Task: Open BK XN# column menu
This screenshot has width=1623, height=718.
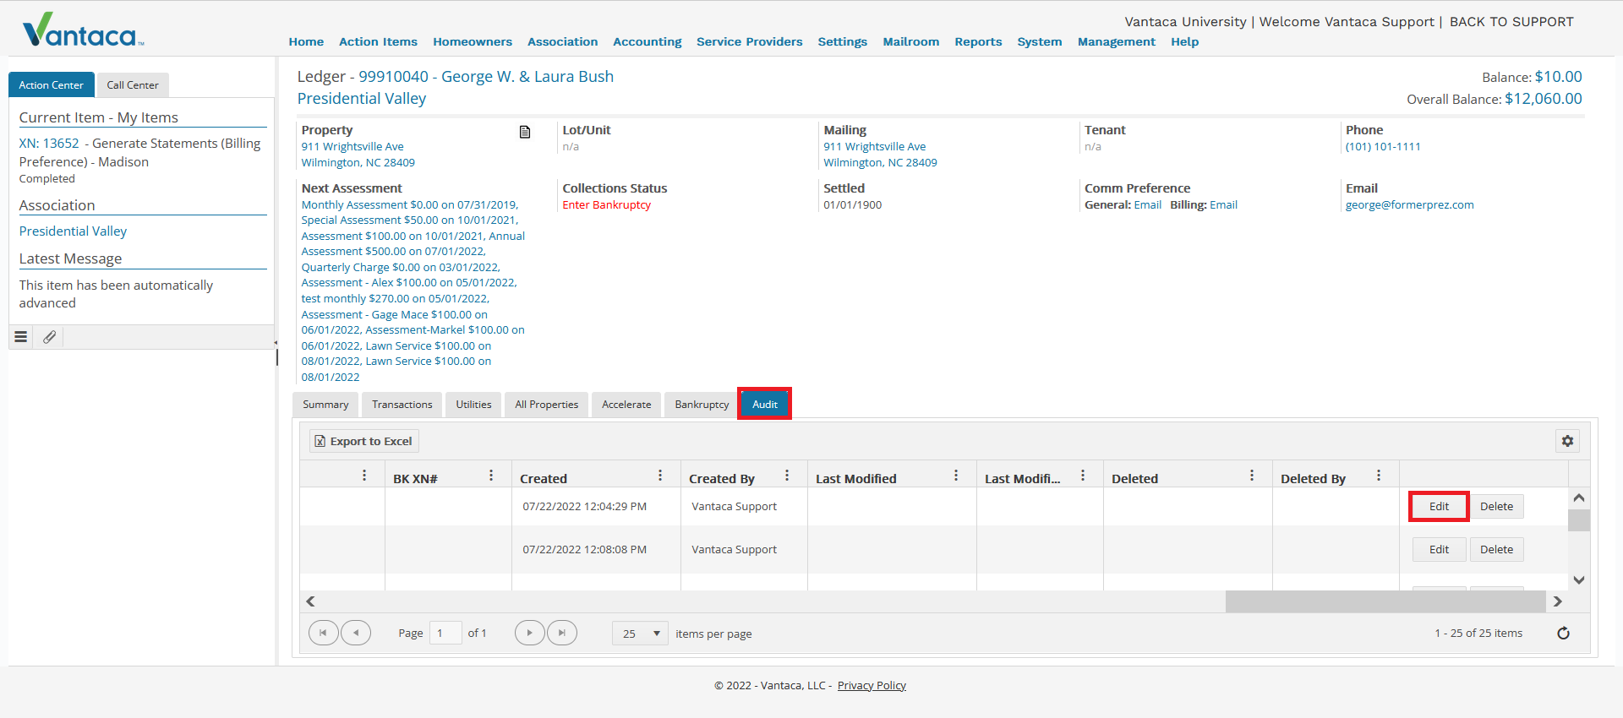Action: [x=491, y=476]
